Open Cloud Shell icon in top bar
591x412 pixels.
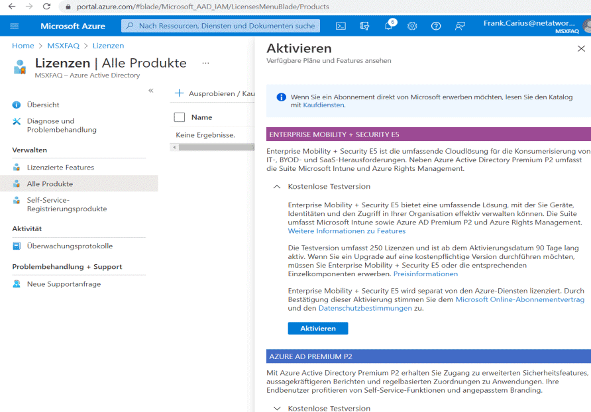(341, 26)
